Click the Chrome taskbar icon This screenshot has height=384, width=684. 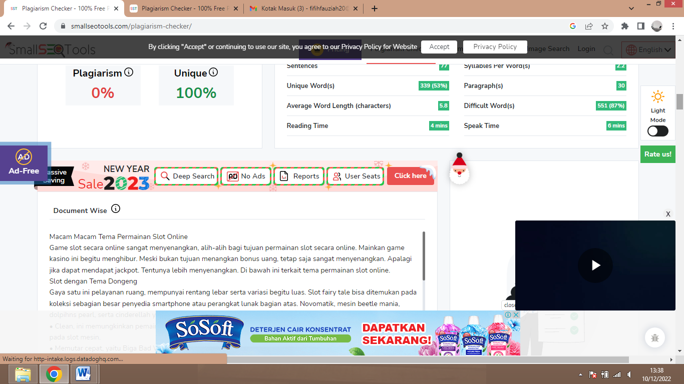[x=54, y=374]
